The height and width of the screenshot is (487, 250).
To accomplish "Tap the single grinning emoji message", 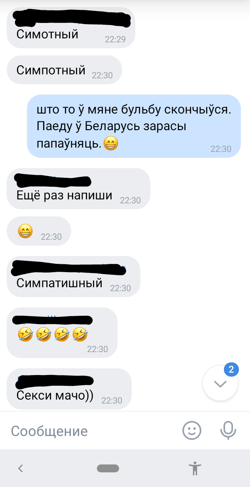I will (39, 231).
